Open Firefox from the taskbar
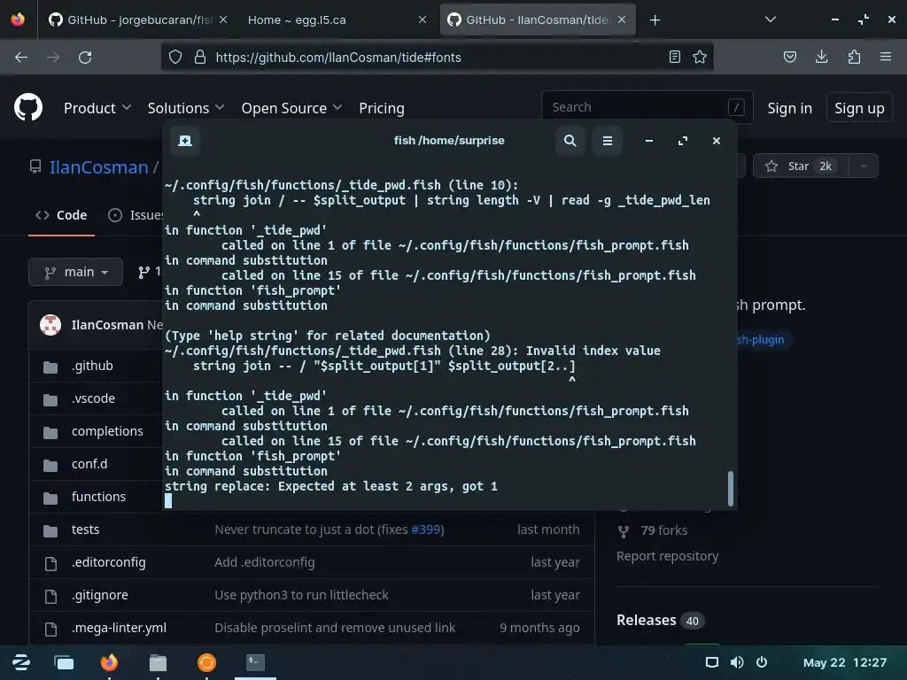 [x=109, y=662]
